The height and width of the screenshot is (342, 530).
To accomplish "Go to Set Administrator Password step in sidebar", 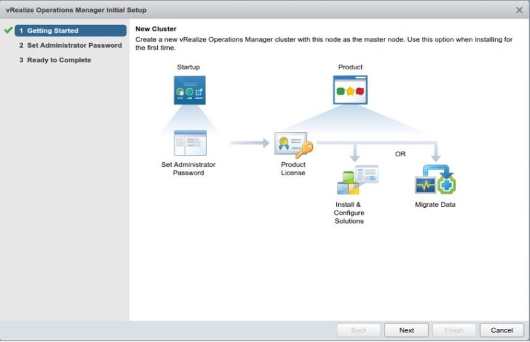I will pos(70,45).
